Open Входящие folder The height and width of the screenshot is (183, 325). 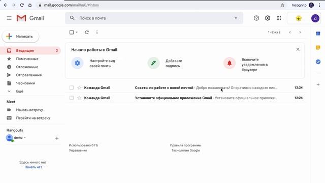click(x=30, y=50)
